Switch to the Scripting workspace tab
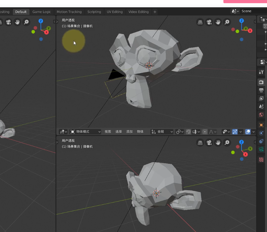 tap(94, 12)
